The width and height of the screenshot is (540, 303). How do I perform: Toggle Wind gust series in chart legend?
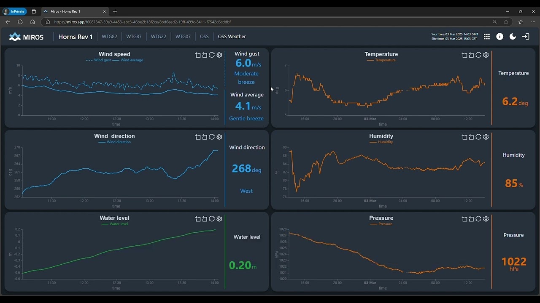[x=98, y=60]
